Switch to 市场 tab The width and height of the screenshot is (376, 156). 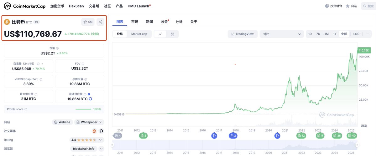(x=135, y=22)
